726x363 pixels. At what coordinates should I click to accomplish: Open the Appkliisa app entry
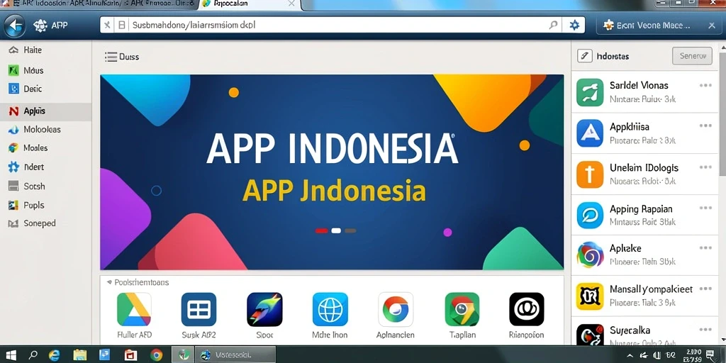[x=645, y=133]
